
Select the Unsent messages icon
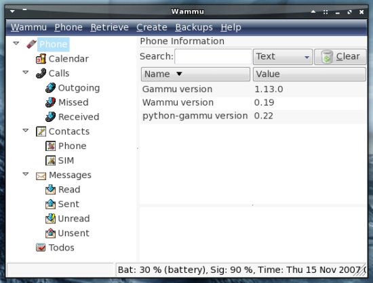50,233
